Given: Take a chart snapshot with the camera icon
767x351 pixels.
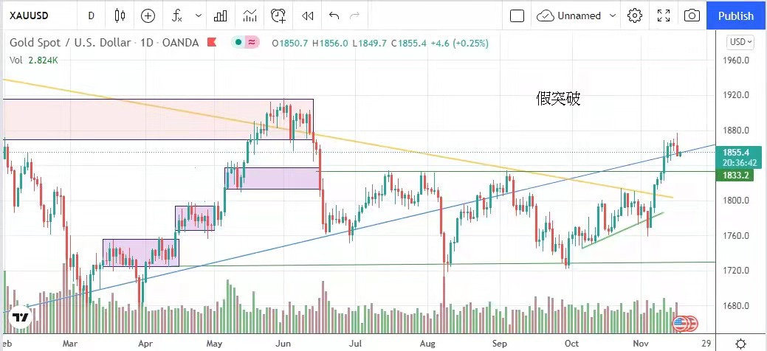Looking at the screenshot, I should [x=692, y=15].
